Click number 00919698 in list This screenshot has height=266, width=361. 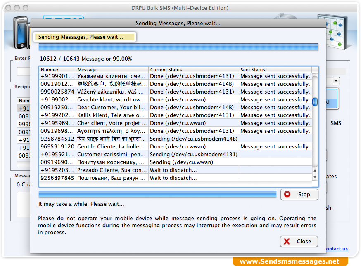(x=57, y=131)
